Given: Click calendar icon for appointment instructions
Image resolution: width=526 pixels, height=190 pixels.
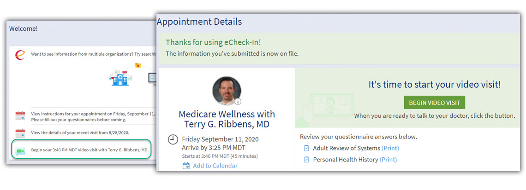Looking at the screenshot, I should coord(20,116).
